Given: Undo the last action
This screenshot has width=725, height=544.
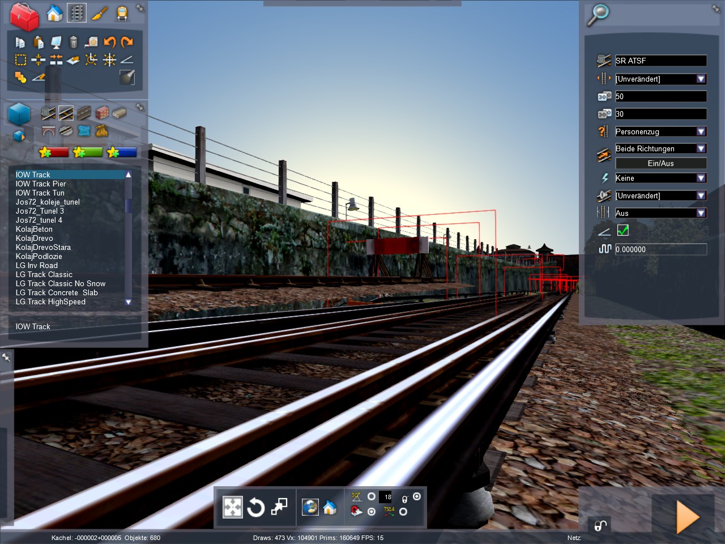Looking at the screenshot, I should pyautogui.click(x=109, y=42).
